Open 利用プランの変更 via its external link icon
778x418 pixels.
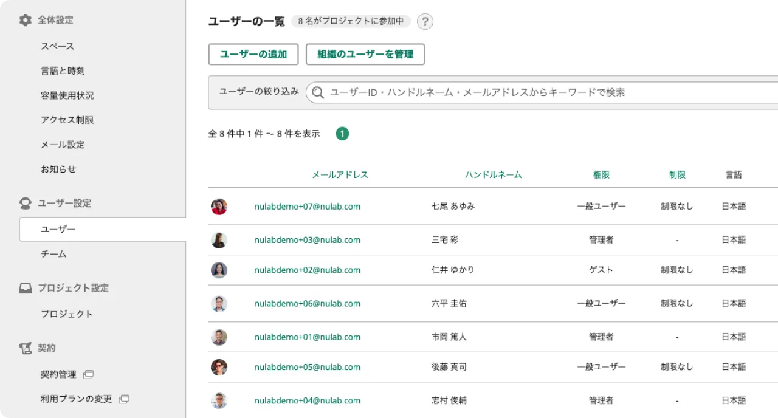click(x=124, y=399)
